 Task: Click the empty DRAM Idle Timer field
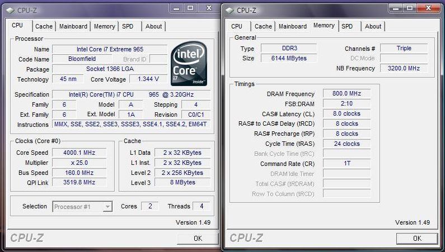point(347,174)
